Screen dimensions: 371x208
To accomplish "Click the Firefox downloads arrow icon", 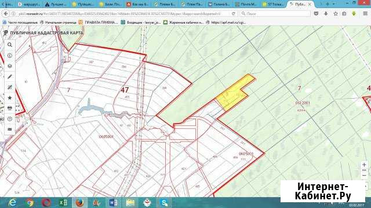I will (326, 14).
